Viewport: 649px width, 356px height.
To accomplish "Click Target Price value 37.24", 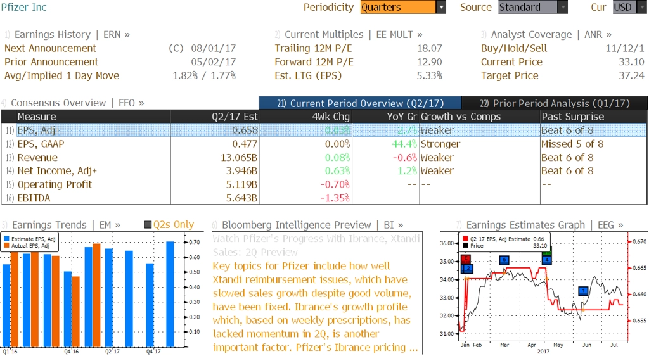I will (x=631, y=75).
